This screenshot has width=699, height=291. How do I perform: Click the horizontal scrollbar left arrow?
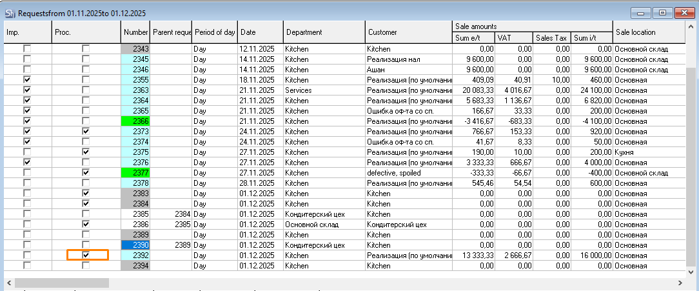[x=9, y=283]
